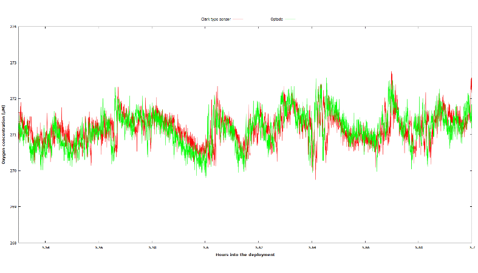Select the green Optode legend line sample
Screen dimensions: 478x273
point(290,19)
